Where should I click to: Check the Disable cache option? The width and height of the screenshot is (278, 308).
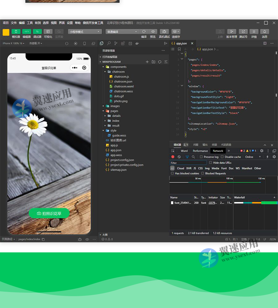point(222,157)
